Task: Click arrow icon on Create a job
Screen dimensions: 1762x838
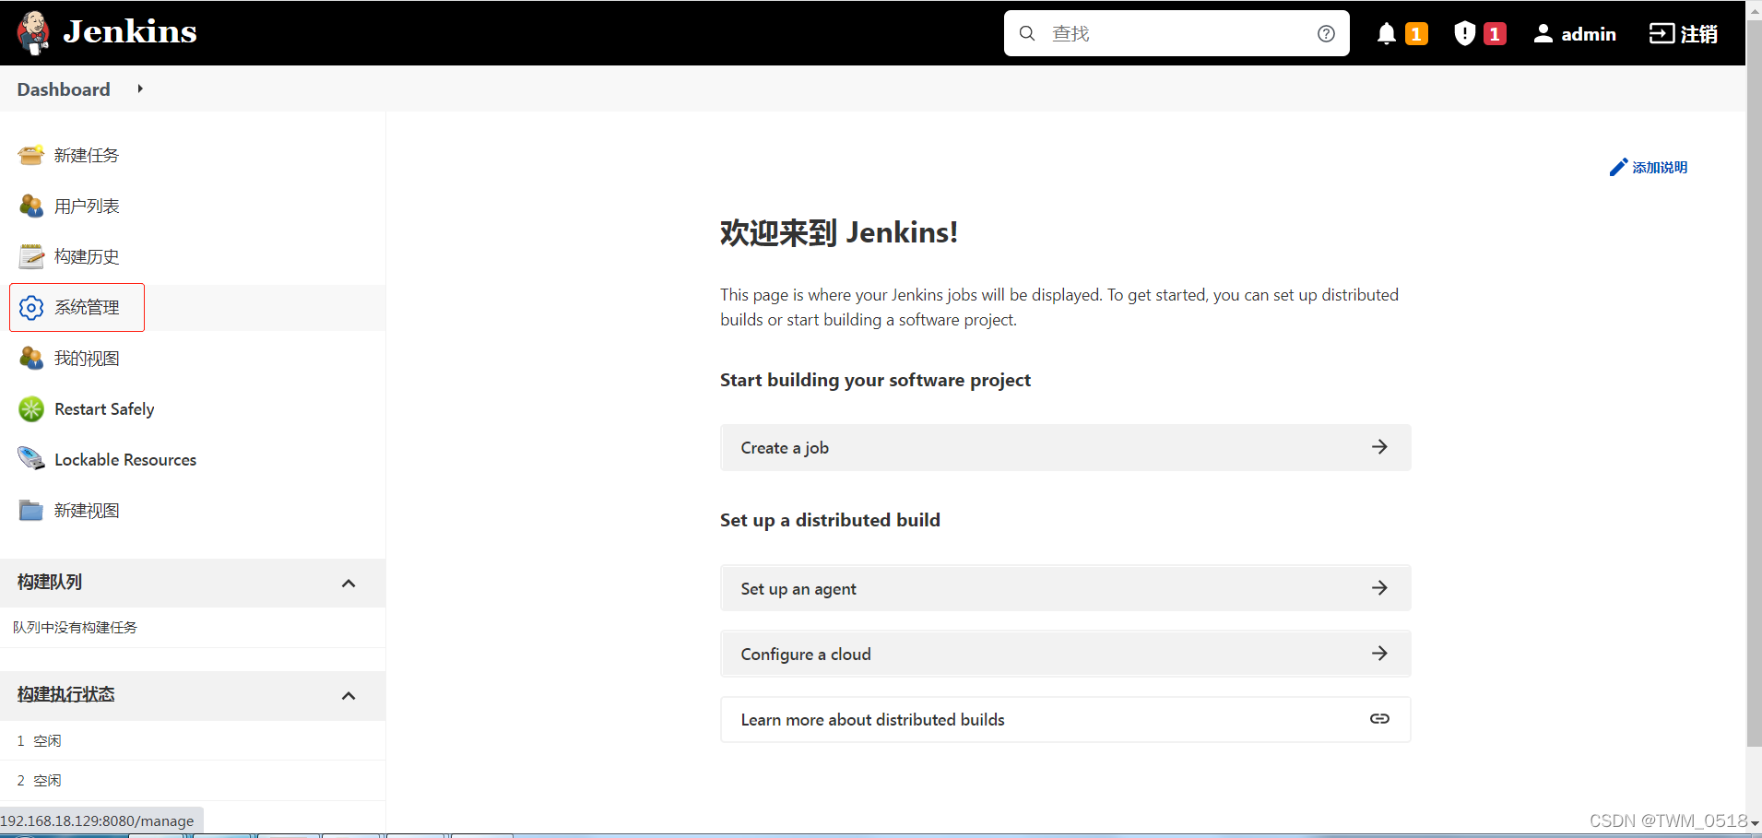Action: (1379, 447)
